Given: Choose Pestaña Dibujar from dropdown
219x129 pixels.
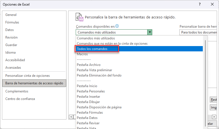Looking at the screenshot, I should [x=140, y=102].
